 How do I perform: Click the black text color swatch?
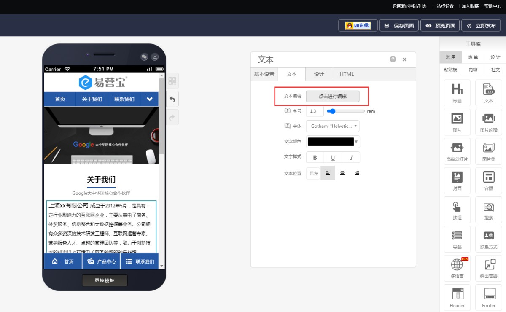click(x=331, y=142)
